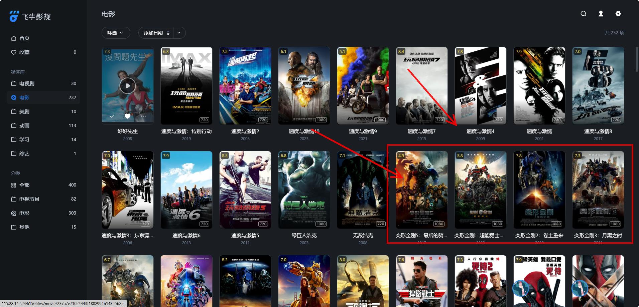The width and height of the screenshot is (639, 307).
Task: Open the 美剧 media library
Action: (43, 111)
